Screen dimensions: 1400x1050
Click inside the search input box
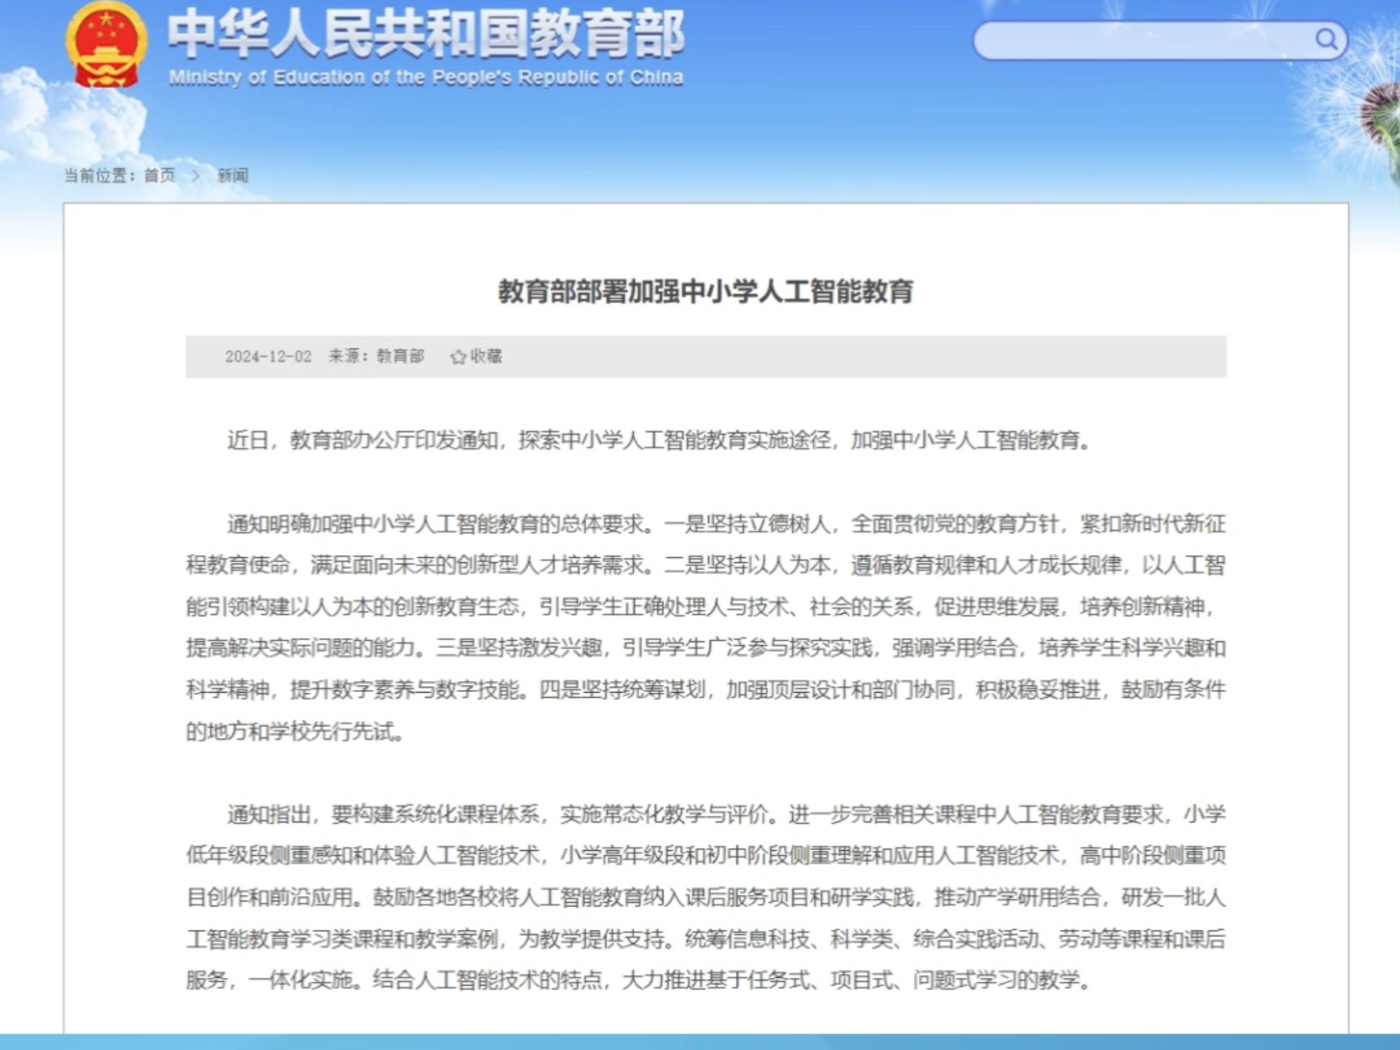point(1145,42)
